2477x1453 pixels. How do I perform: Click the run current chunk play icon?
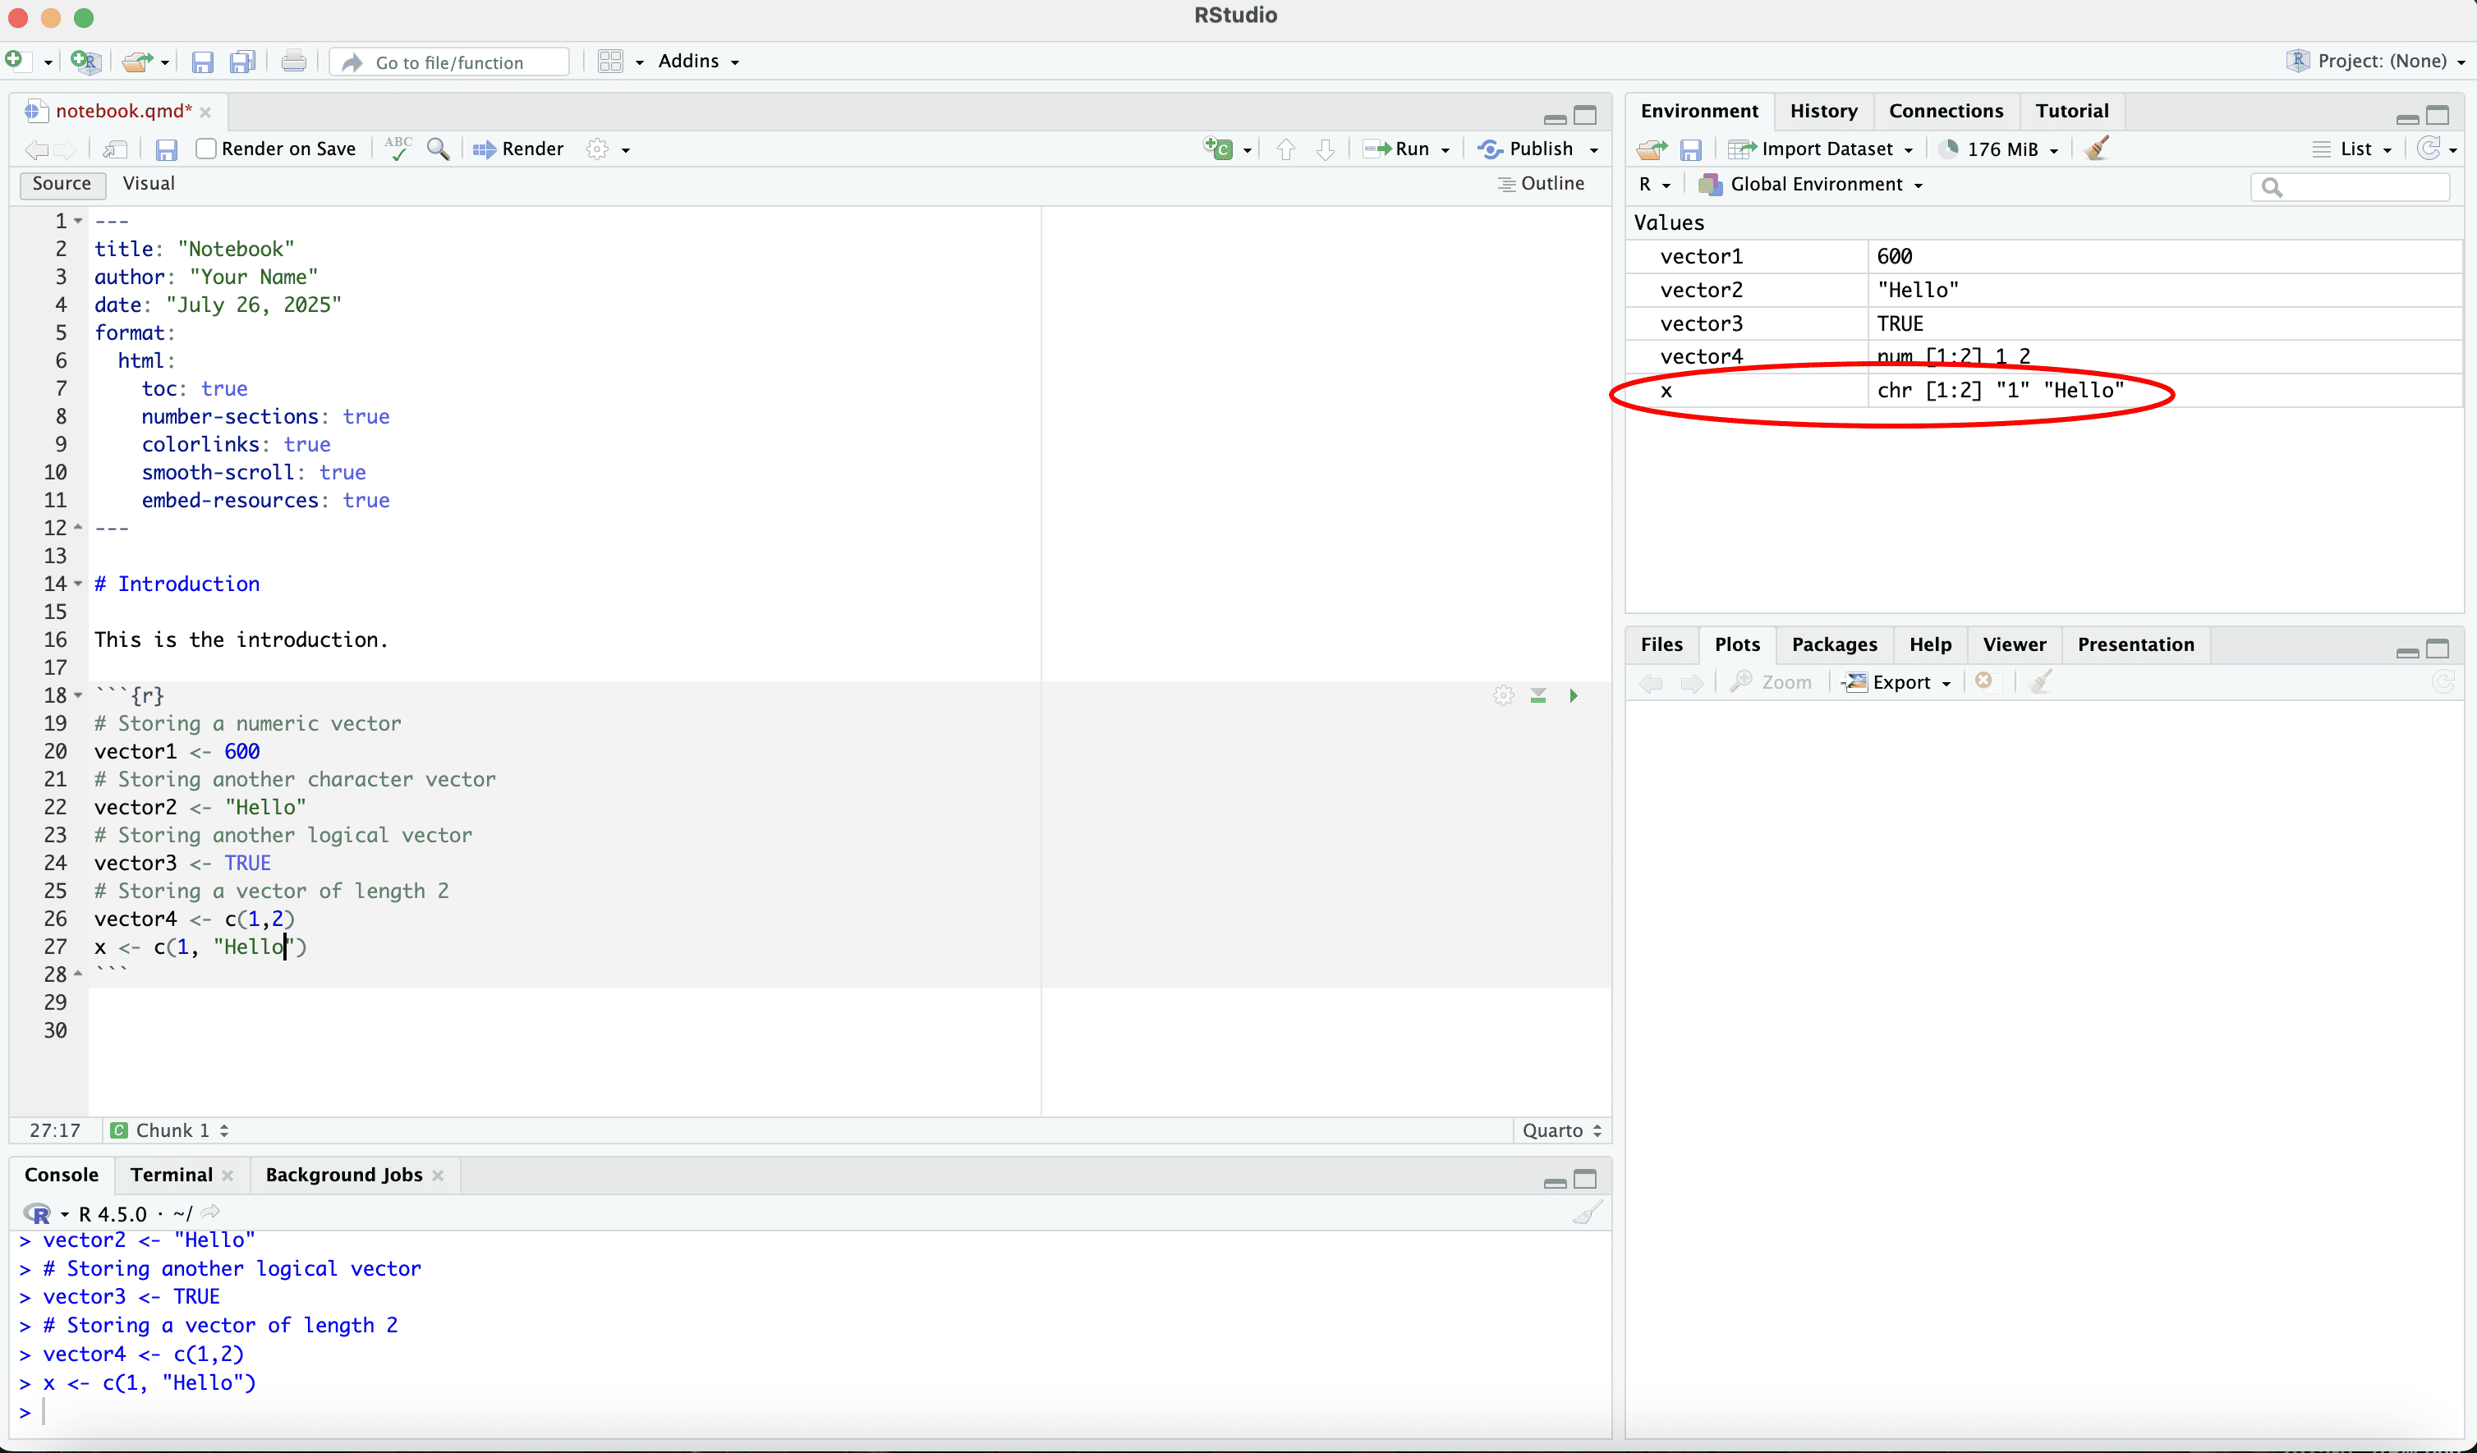tap(1573, 695)
